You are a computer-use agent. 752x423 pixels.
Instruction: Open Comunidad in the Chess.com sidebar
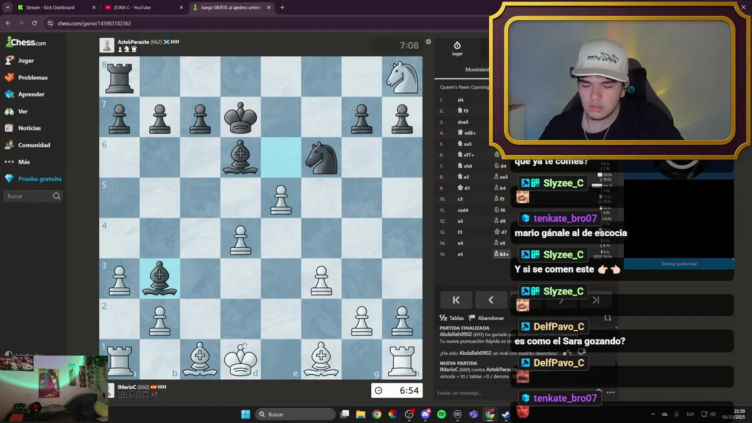pyautogui.click(x=27, y=145)
